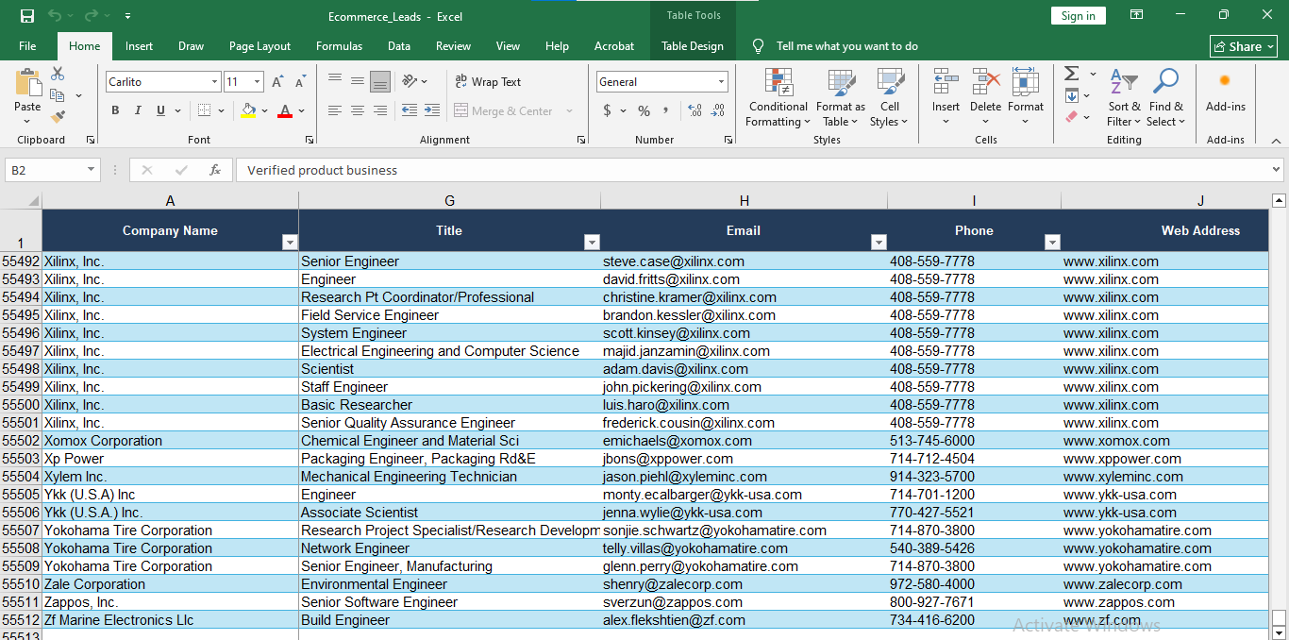
Task: Click the Clear eraser icon
Action: [x=1071, y=117]
